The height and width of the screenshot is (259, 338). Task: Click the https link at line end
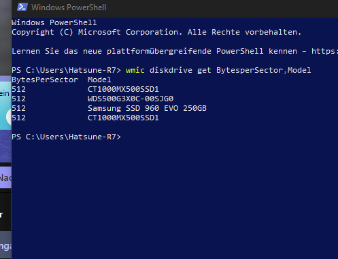point(324,51)
